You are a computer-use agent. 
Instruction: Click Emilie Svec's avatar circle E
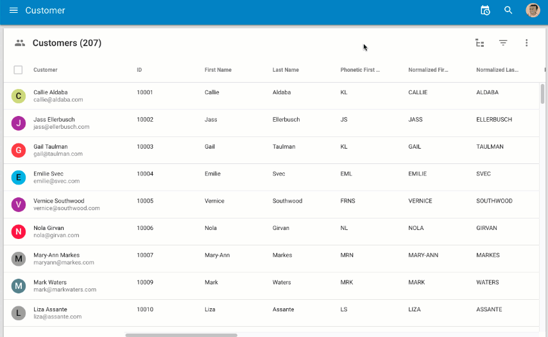point(19,177)
